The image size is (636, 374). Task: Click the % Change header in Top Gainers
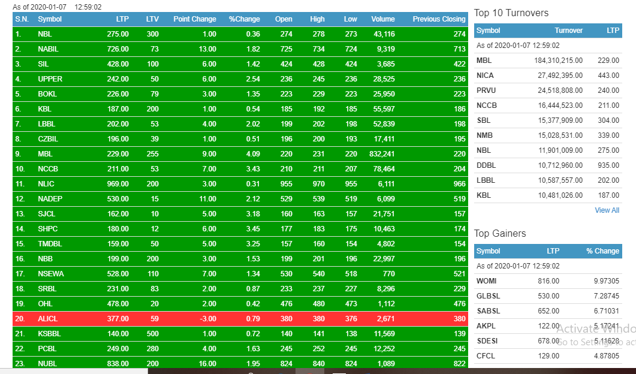pos(603,251)
